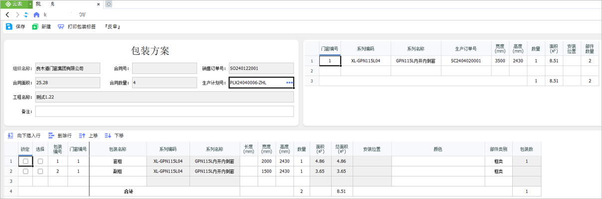Click the 合同数量 field
Viewport: 602px width, 199px height.
(x=165, y=82)
